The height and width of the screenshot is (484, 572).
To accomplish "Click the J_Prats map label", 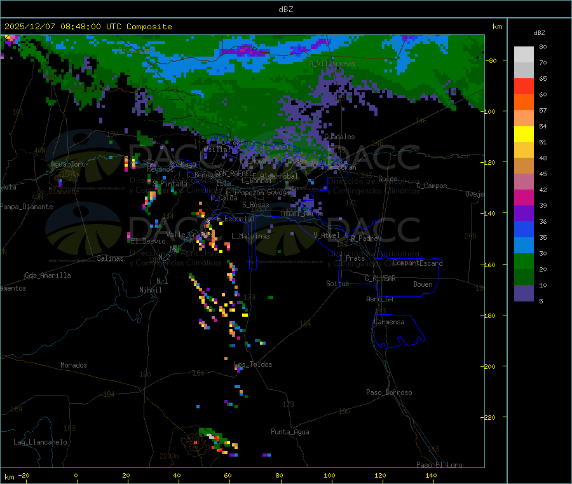I will [x=351, y=258].
